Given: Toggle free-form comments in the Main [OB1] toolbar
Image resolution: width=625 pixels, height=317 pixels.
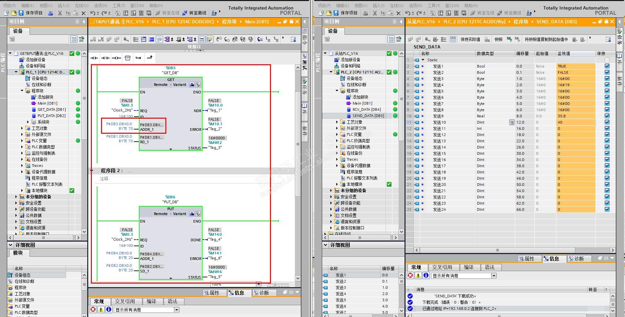Looking at the screenshot, I should coord(159,39).
